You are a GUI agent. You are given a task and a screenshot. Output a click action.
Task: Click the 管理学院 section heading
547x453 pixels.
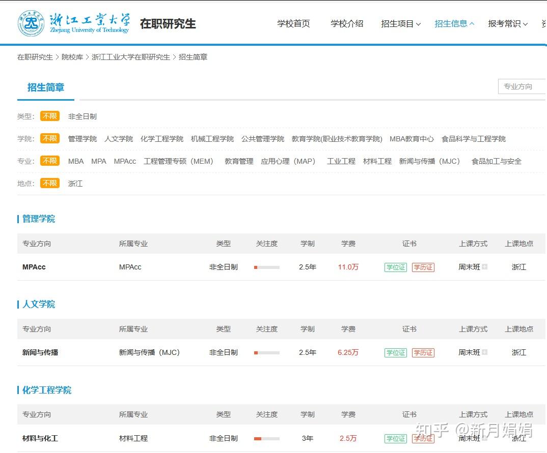click(39, 219)
